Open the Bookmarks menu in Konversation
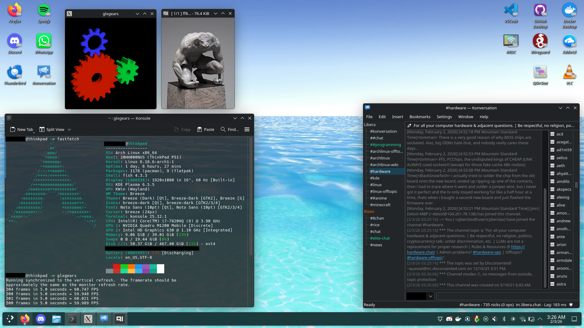 [420, 117]
